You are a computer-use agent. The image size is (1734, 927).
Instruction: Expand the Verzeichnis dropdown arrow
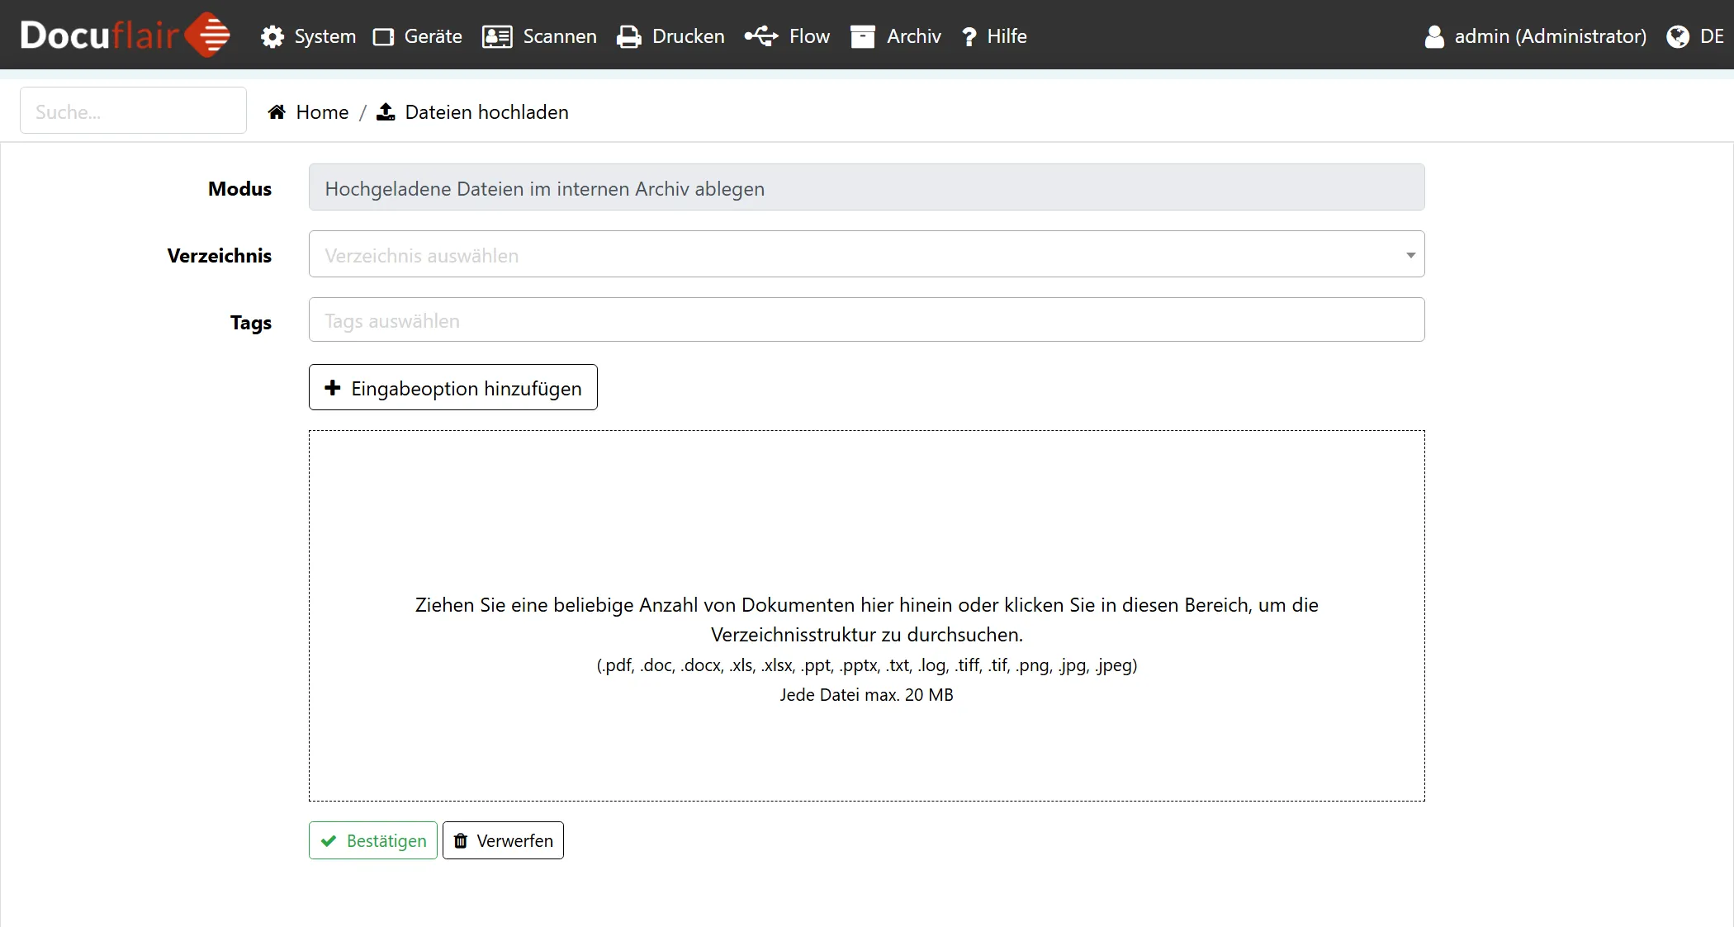coord(1410,255)
